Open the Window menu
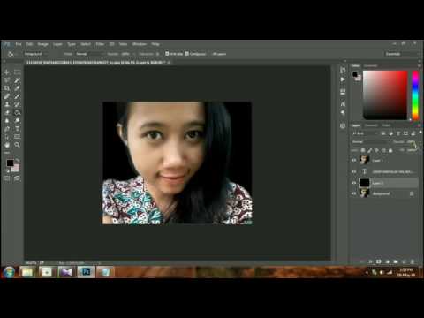 click(140, 44)
